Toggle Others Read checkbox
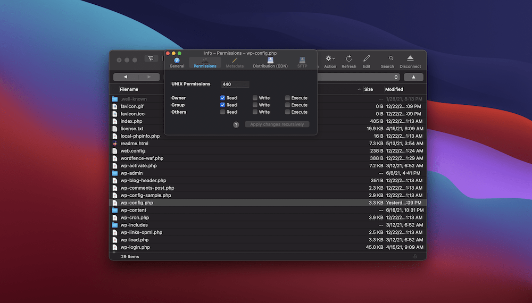 coord(222,112)
